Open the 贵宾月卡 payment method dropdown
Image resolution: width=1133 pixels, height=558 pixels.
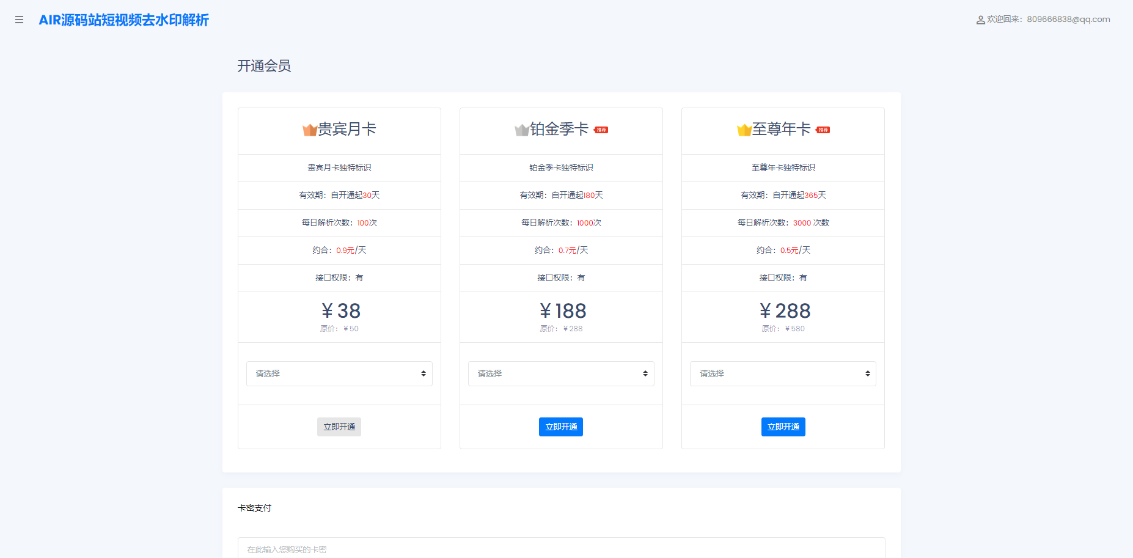click(339, 373)
